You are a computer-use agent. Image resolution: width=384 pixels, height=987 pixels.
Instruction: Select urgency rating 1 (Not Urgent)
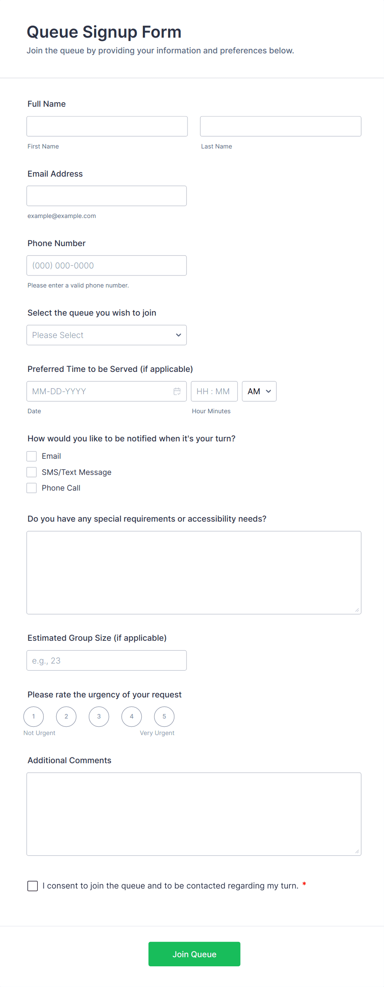pyautogui.click(x=33, y=716)
